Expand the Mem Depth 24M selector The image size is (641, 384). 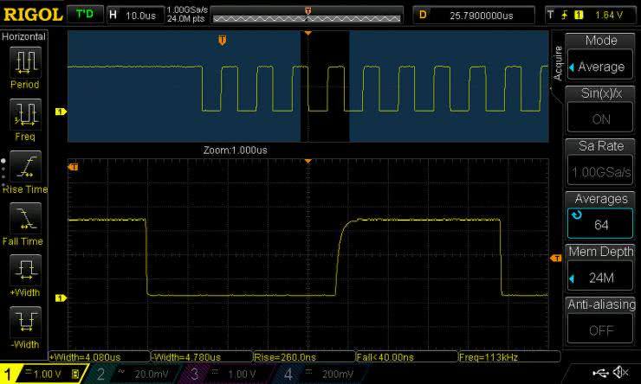pos(600,278)
